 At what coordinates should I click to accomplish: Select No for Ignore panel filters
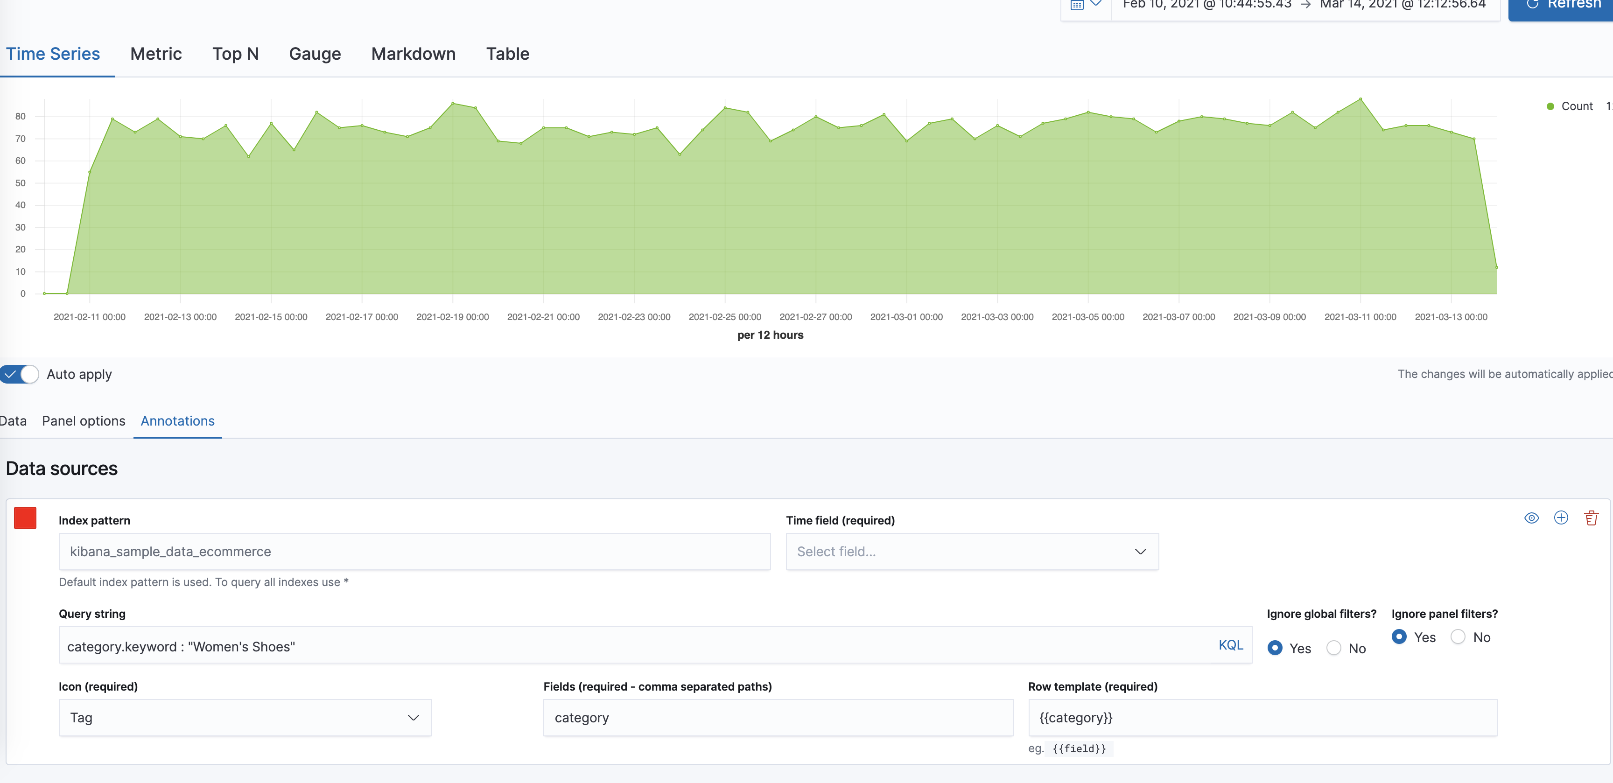1459,636
